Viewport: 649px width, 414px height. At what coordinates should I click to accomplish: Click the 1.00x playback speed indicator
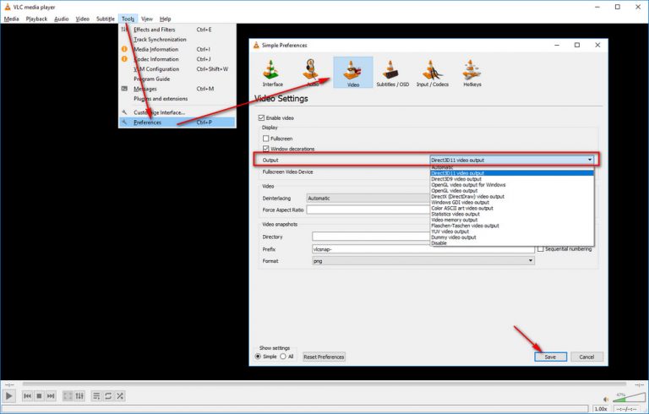click(x=601, y=409)
